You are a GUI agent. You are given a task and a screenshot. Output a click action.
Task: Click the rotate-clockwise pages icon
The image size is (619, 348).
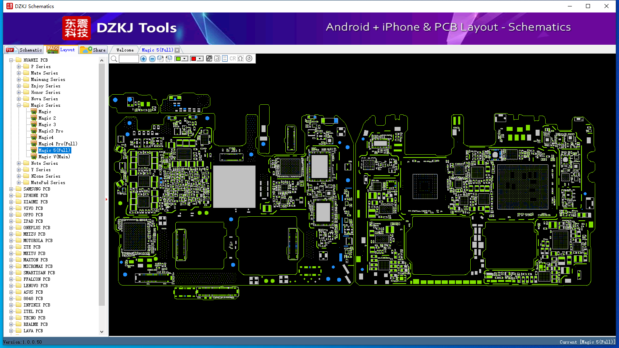pyautogui.click(x=160, y=59)
